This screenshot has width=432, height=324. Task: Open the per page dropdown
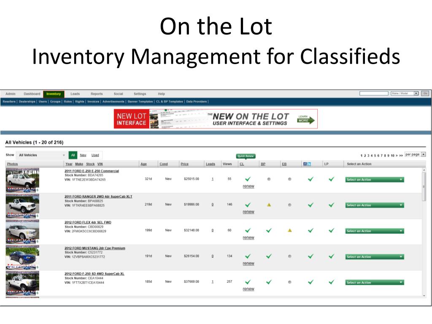(415, 154)
